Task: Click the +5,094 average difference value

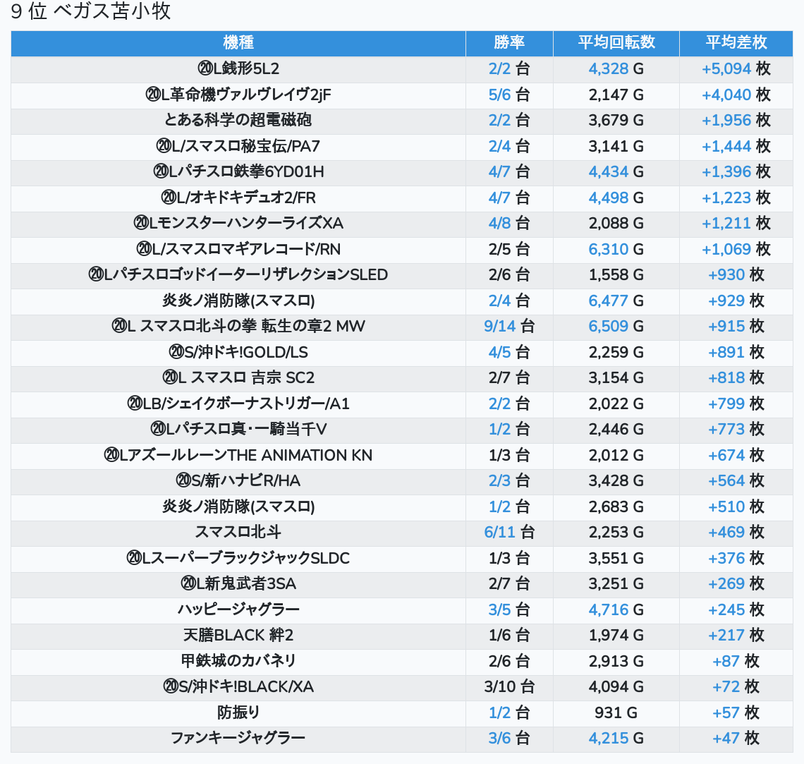Action: (726, 69)
